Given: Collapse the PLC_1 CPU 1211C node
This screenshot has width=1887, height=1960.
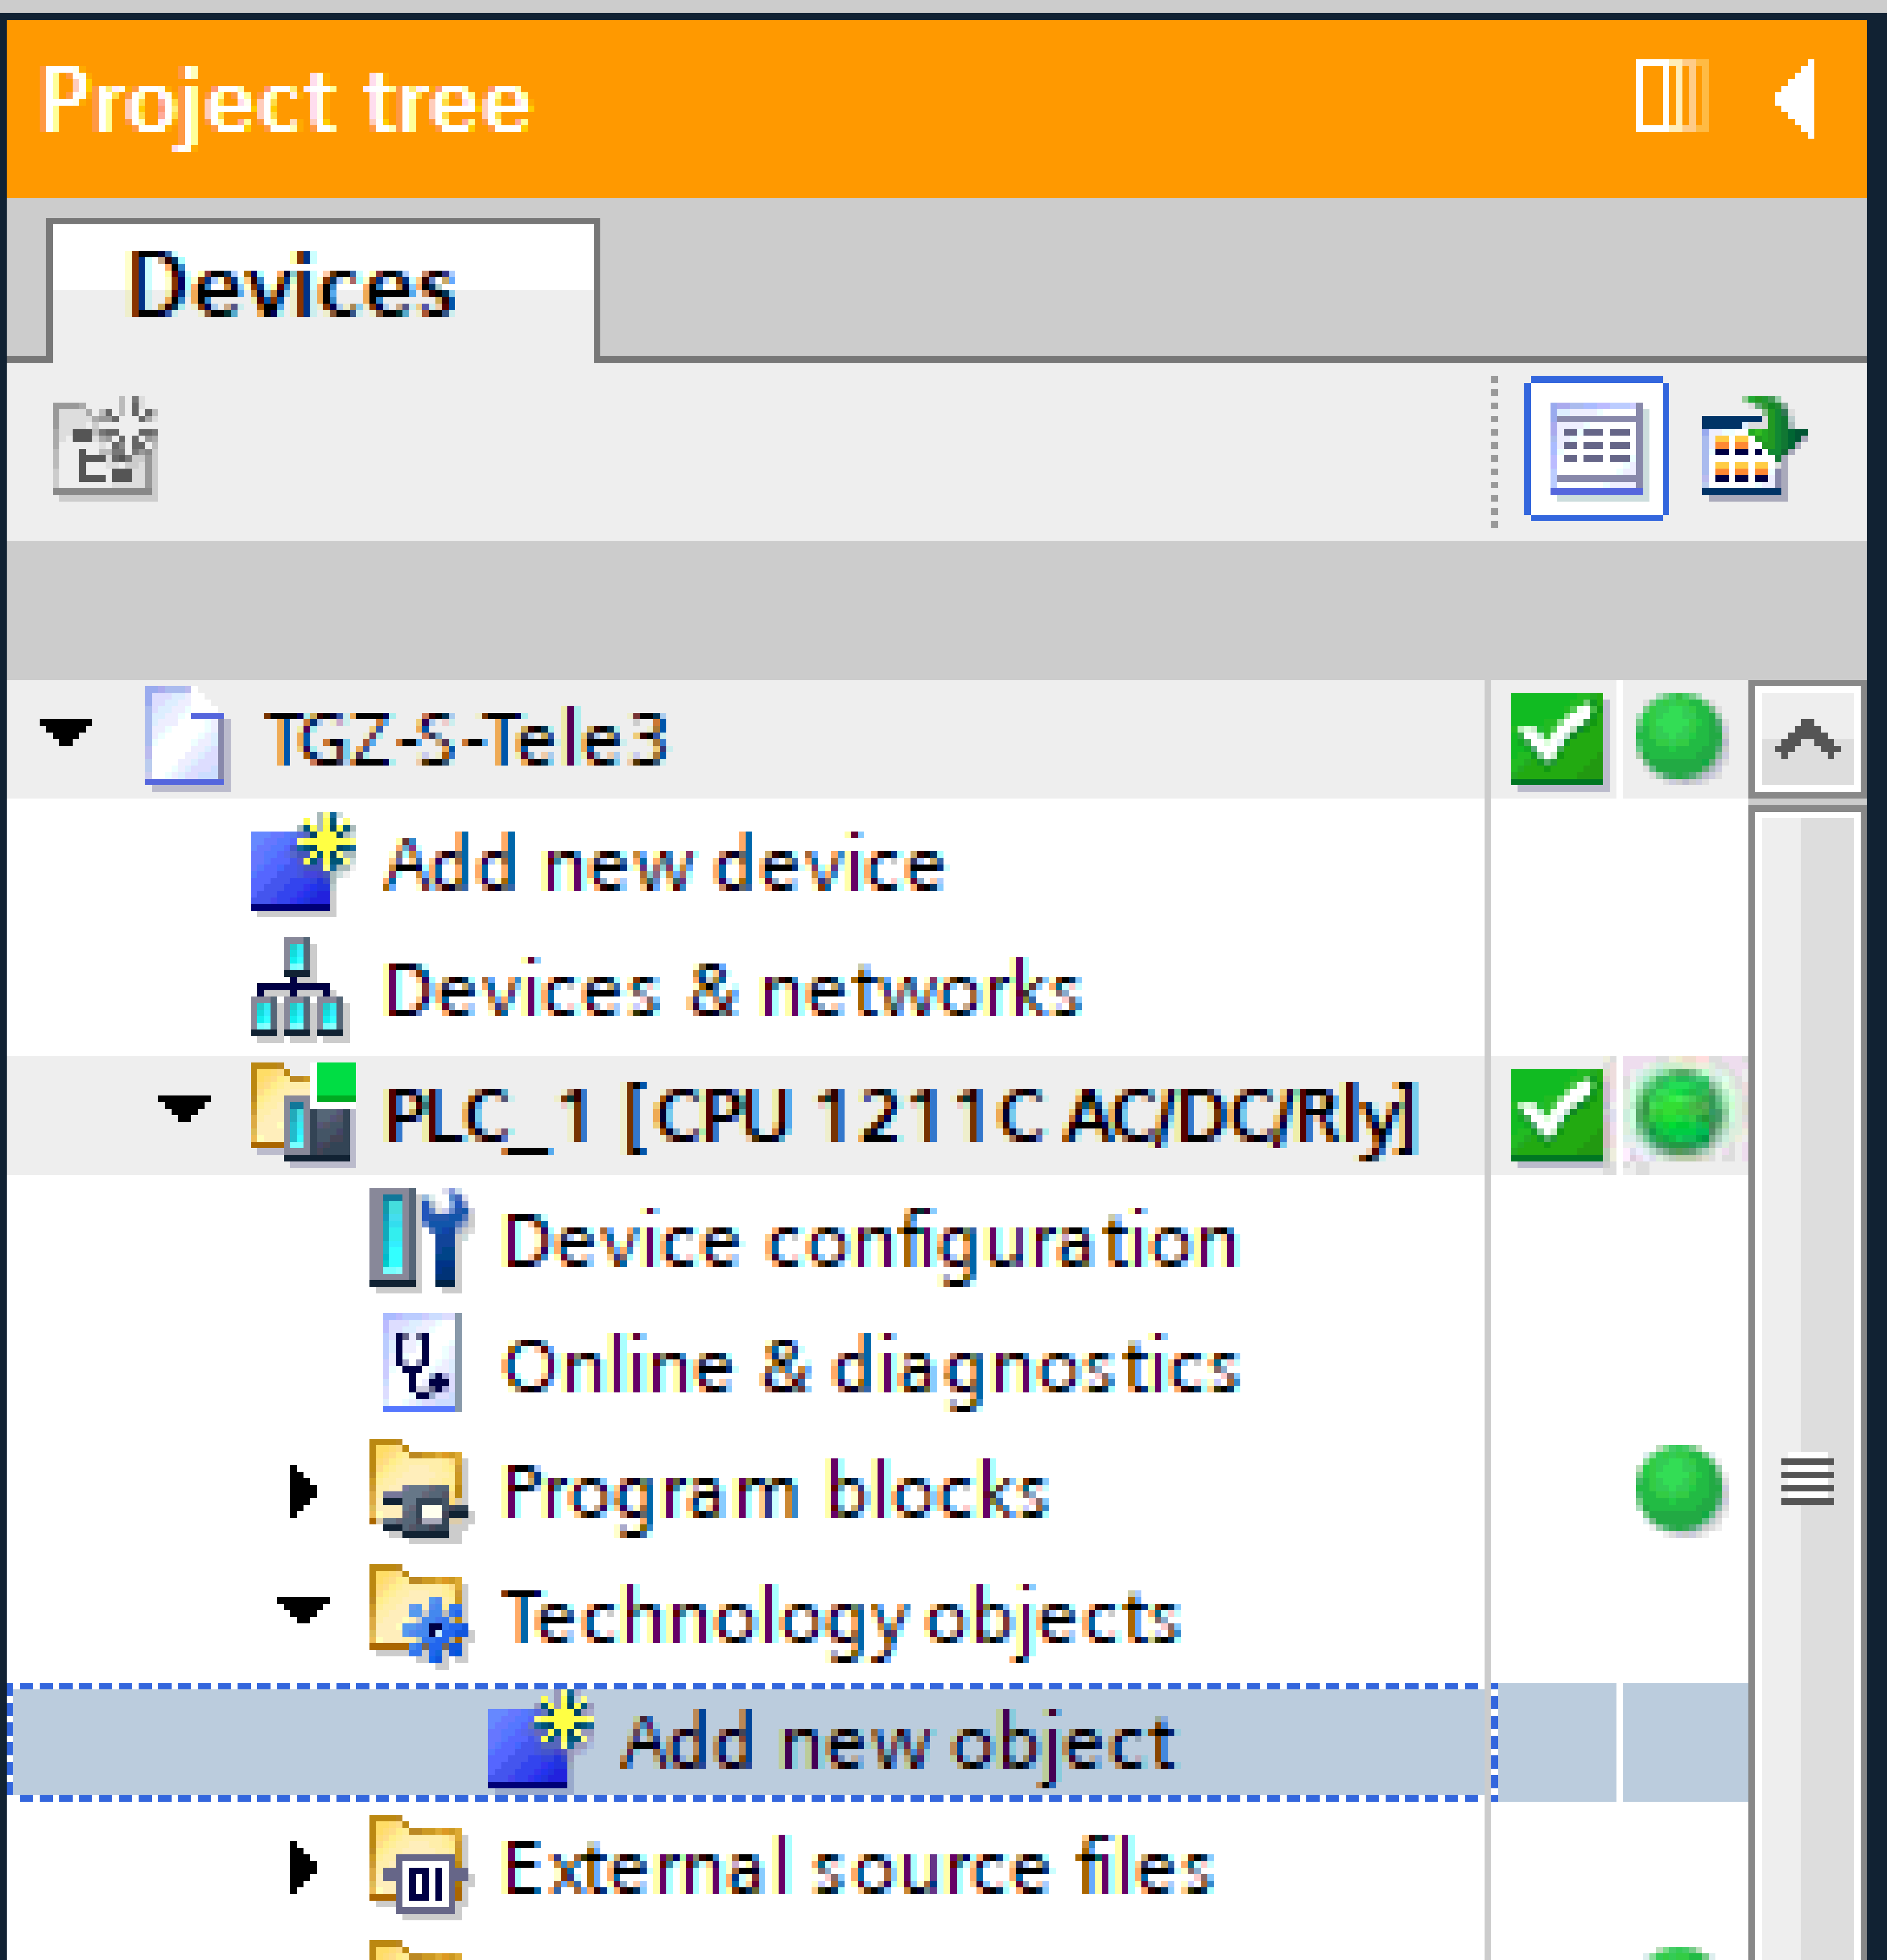Looking at the screenshot, I should click(184, 1108).
